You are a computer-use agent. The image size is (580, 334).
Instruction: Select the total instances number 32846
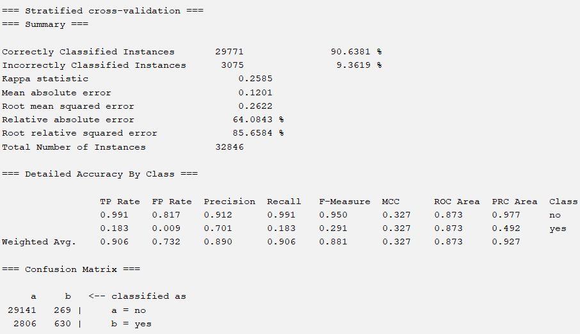click(x=230, y=147)
